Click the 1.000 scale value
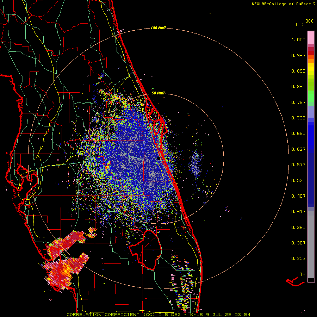Image resolution: width=317 pixels, height=317 pixels. 298,39
